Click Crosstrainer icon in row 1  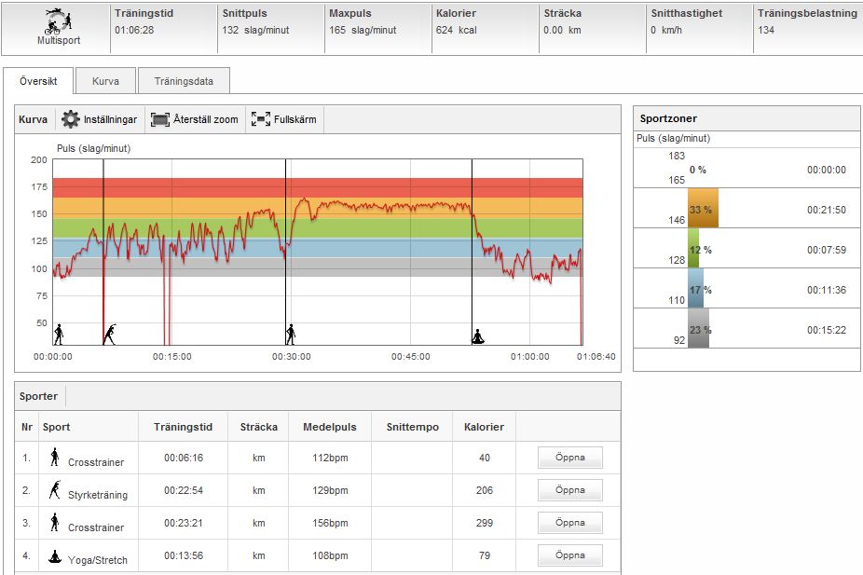(54, 457)
